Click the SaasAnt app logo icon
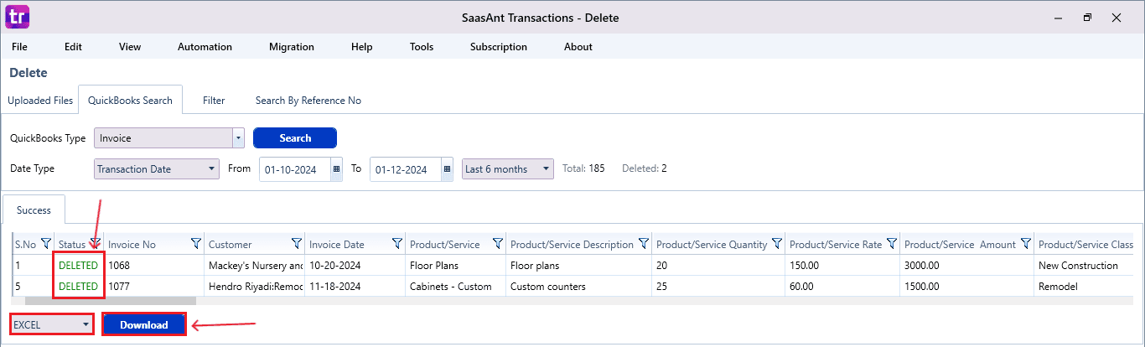The image size is (1145, 347). [x=17, y=17]
